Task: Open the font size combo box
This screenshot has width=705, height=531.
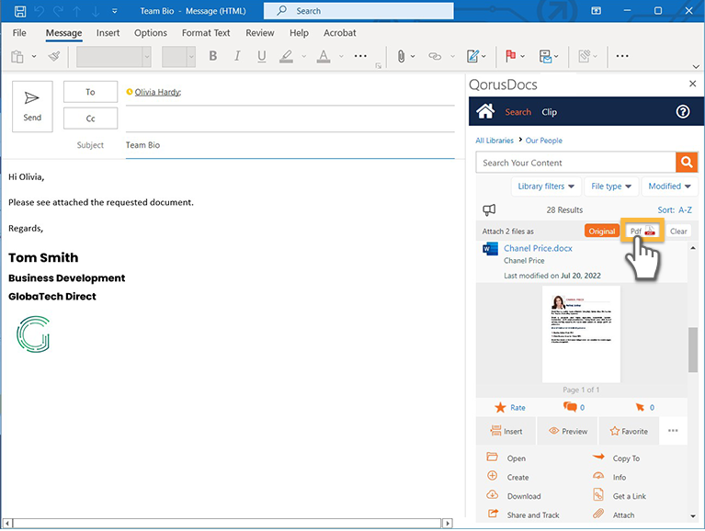Action: [178, 57]
